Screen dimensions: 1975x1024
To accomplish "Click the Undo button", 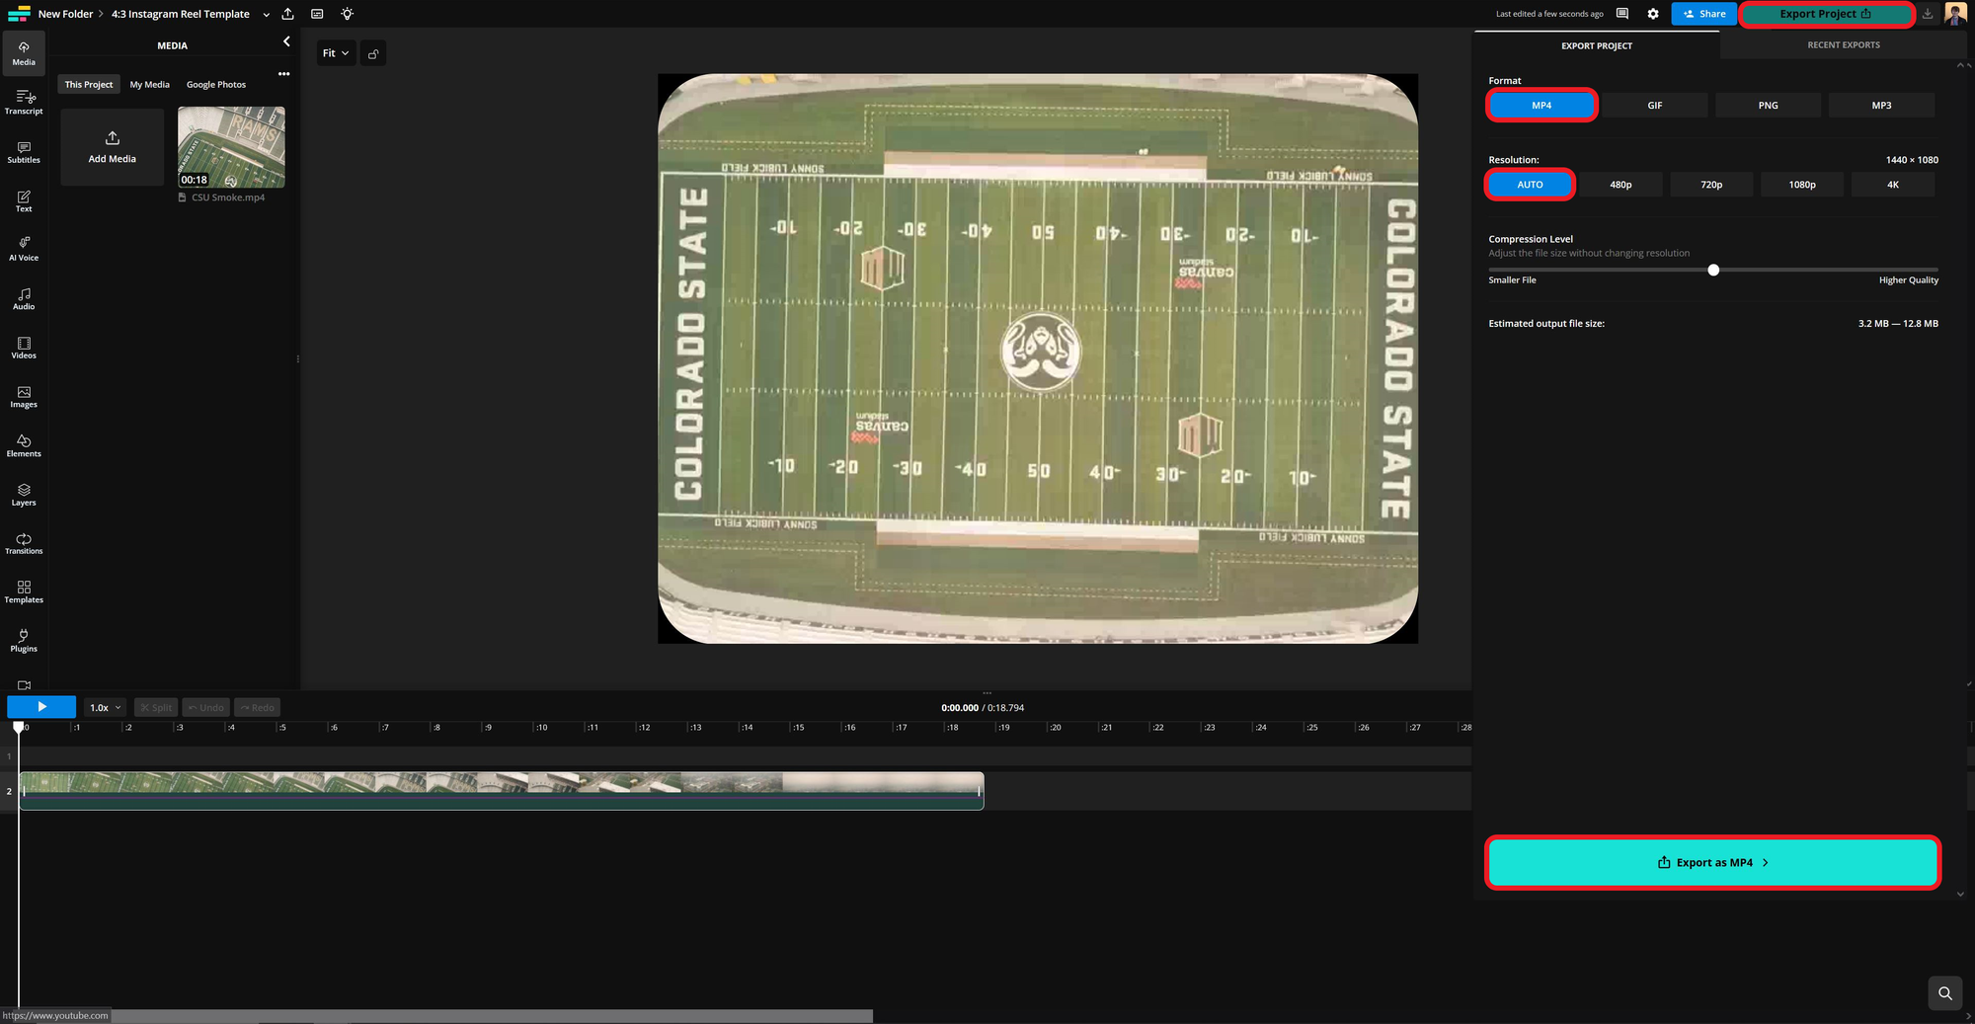I will [206, 708].
